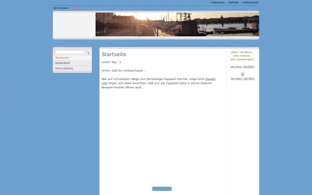Click the 'Guten Tag! :-)' text
The height and width of the screenshot is (195, 312).
point(111,62)
